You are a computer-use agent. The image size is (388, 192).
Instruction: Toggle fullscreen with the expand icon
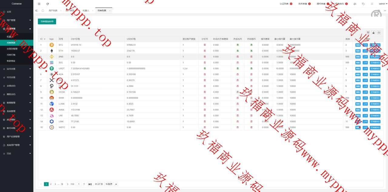[x=372, y=4]
